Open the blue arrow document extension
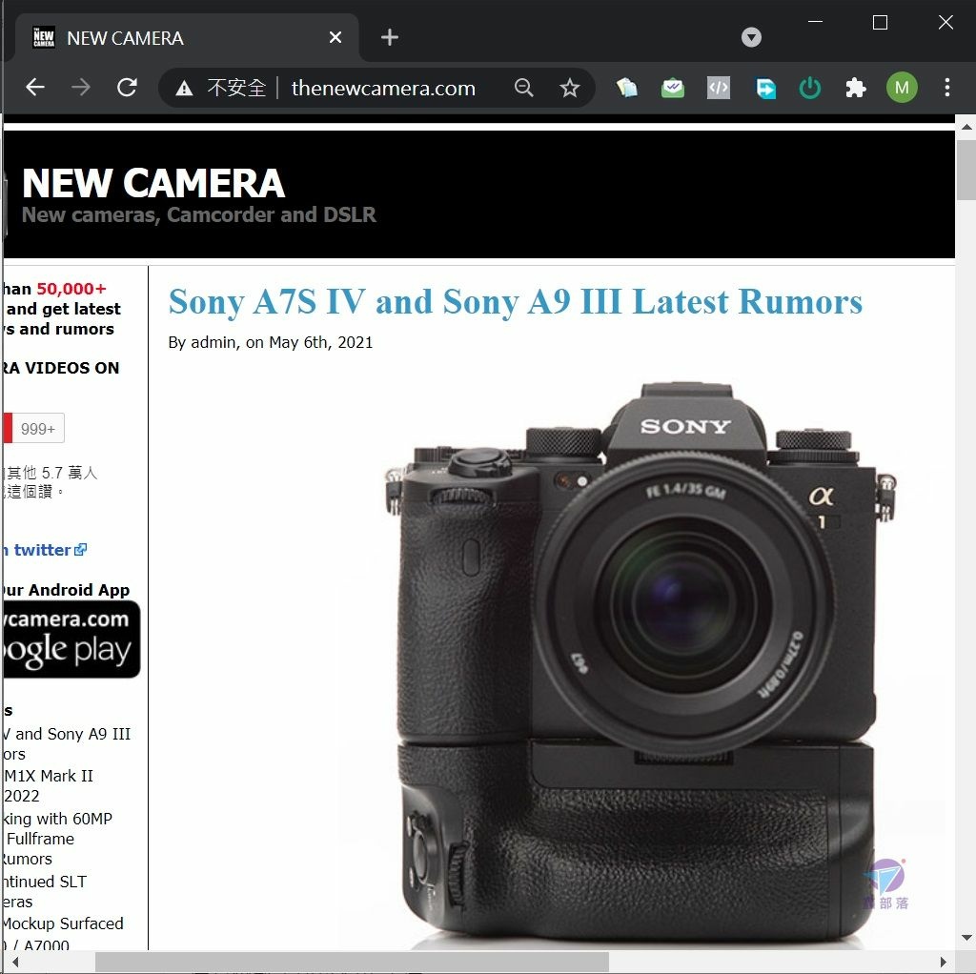976x974 pixels. point(764,88)
